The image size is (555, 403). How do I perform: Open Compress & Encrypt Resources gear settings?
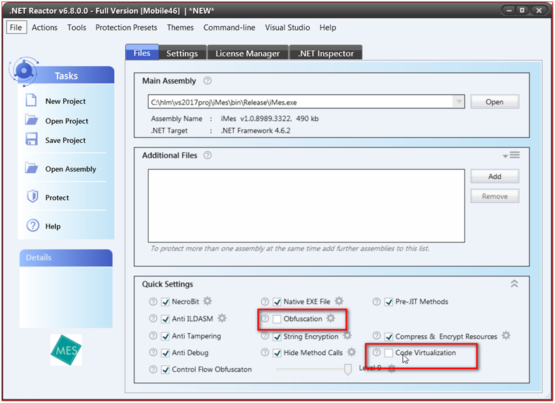pos(506,335)
